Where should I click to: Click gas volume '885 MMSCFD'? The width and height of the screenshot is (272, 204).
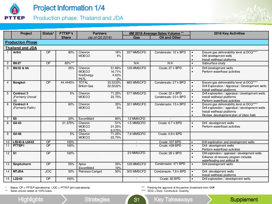coord(136,82)
